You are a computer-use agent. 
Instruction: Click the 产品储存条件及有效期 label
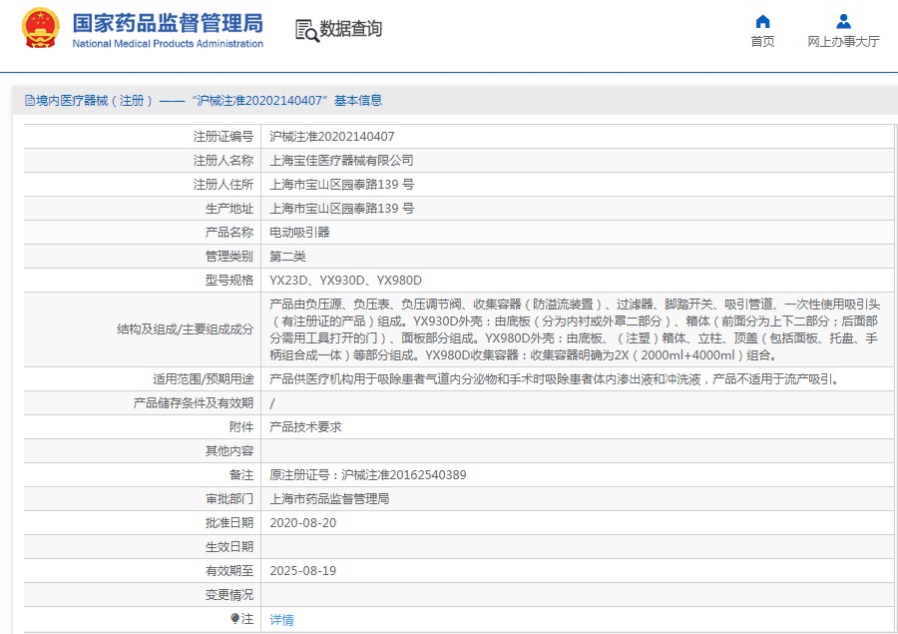click(x=194, y=403)
